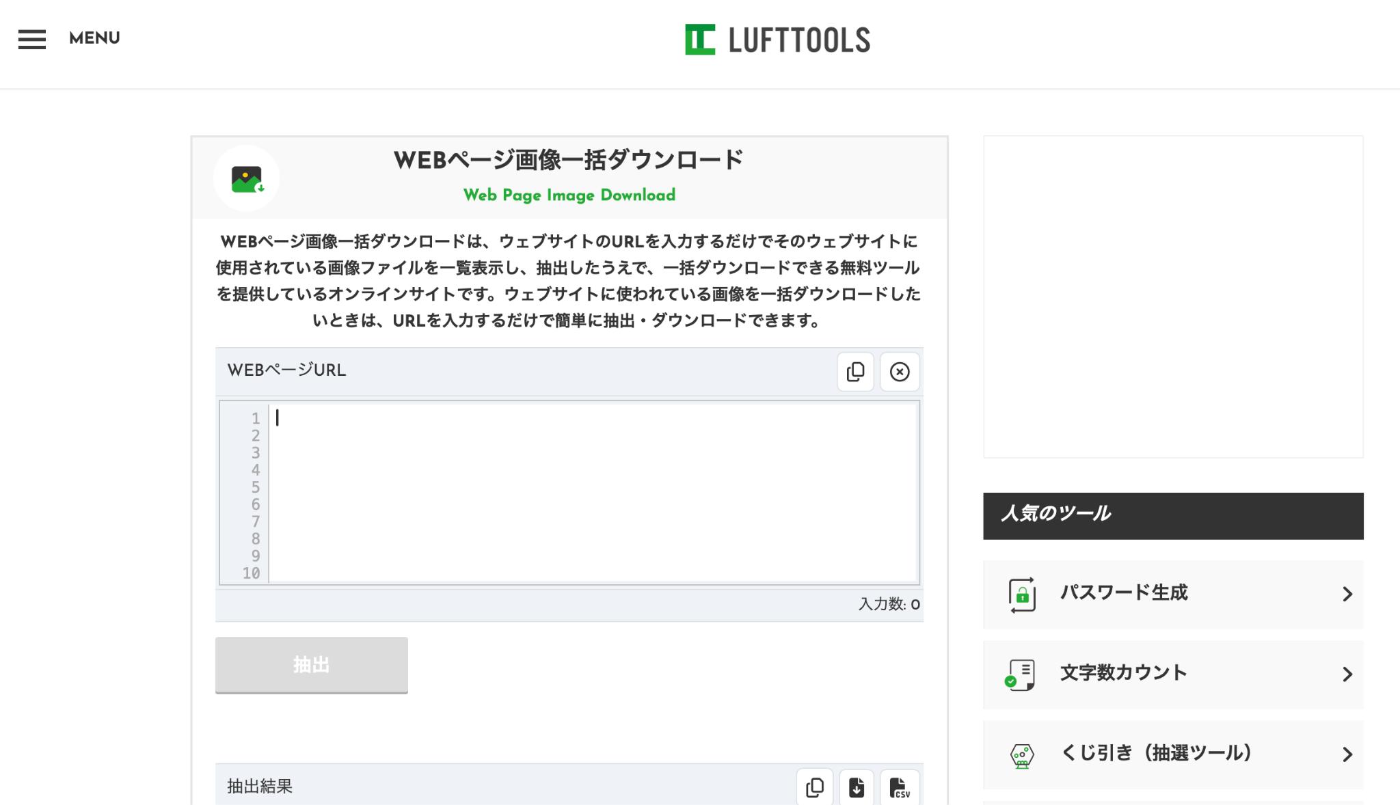The height and width of the screenshot is (805, 1400).
Task: Open the 文字数カウント tool
Action: (1173, 674)
